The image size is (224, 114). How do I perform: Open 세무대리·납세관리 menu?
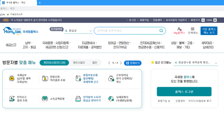pyautogui.click(x=208, y=45)
